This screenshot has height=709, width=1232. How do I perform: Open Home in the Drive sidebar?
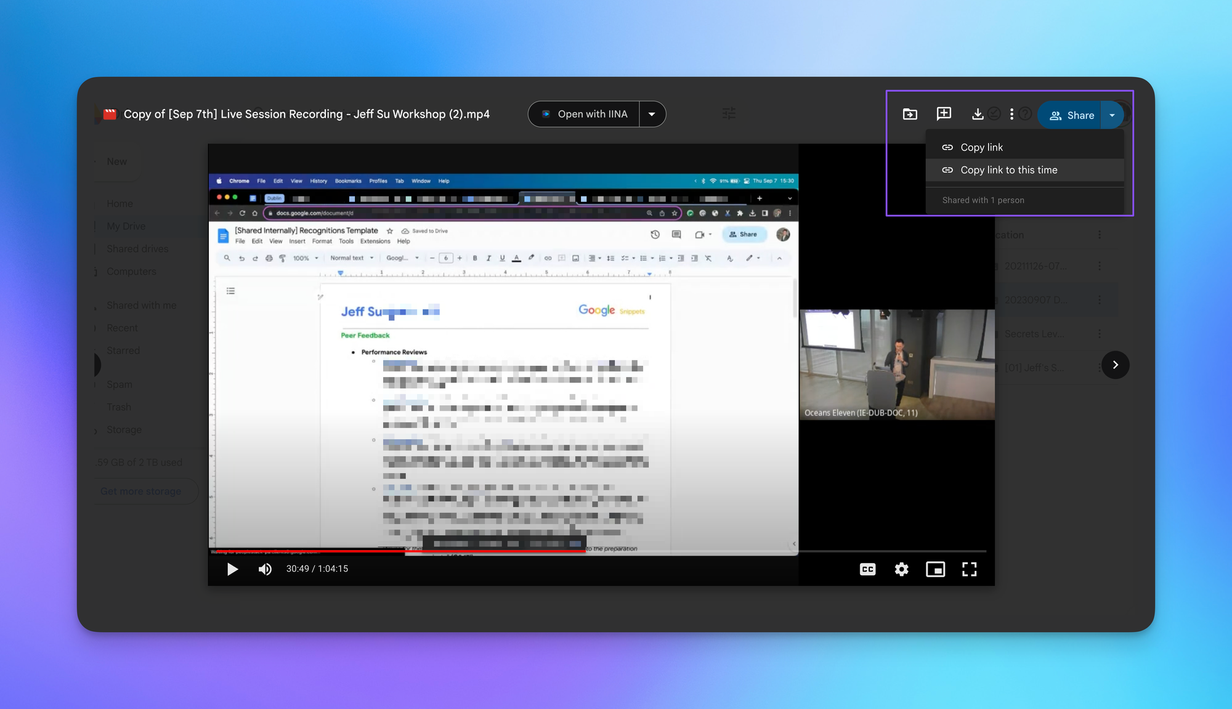pyautogui.click(x=120, y=203)
